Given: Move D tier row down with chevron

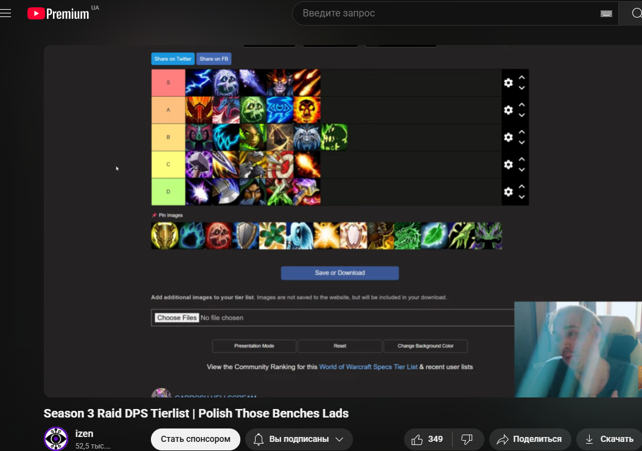Looking at the screenshot, I should 522,197.
